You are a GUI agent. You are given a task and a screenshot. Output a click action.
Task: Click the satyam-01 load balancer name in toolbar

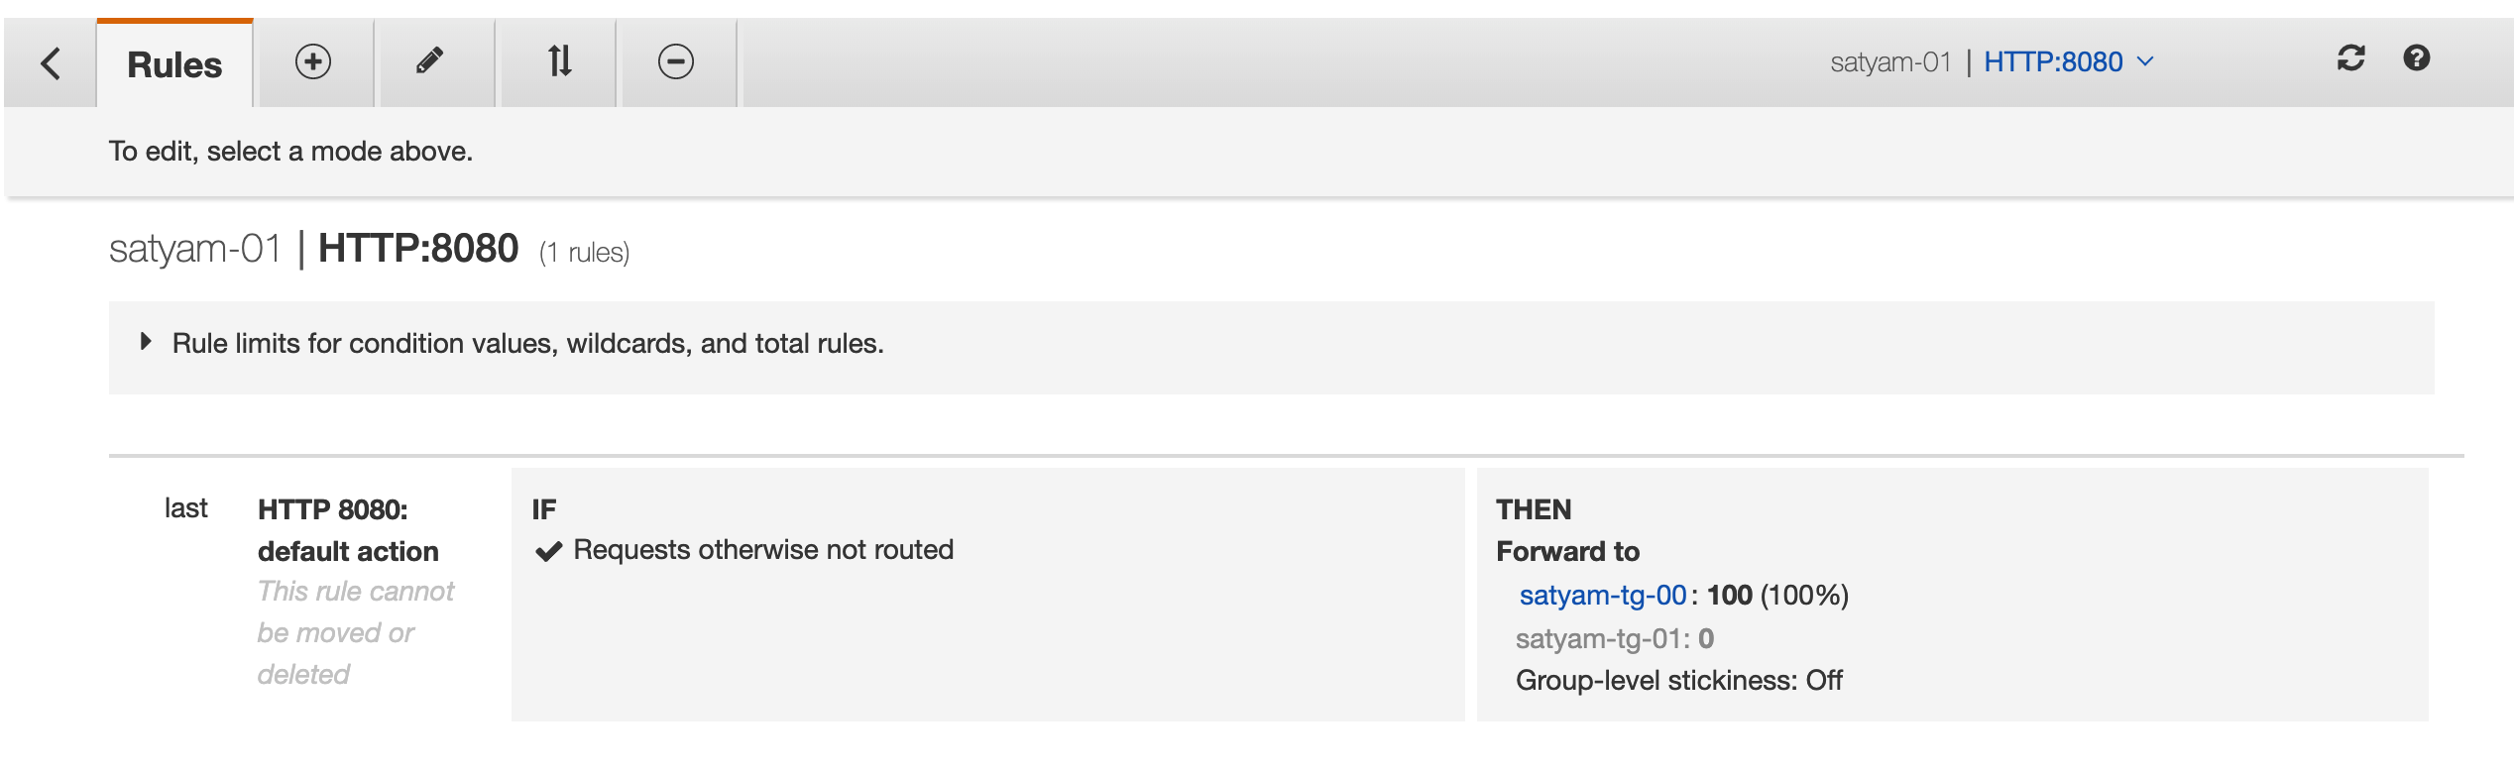(x=1890, y=62)
